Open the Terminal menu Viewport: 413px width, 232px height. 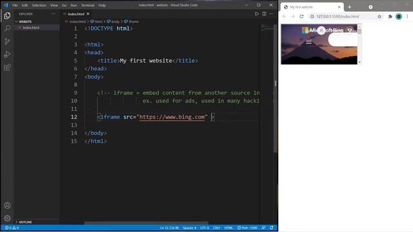pos(88,5)
